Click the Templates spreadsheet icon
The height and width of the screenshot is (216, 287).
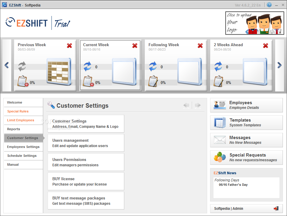point(220,122)
